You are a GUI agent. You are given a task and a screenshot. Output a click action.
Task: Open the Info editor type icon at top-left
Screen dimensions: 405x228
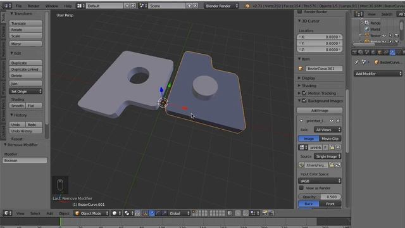(8, 6)
